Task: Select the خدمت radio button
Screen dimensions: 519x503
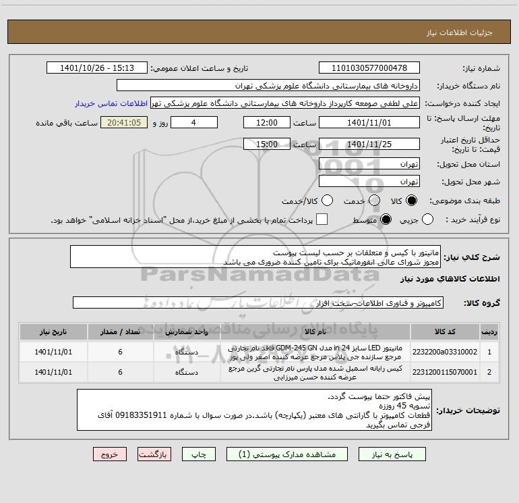Action: (x=374, y=201)
